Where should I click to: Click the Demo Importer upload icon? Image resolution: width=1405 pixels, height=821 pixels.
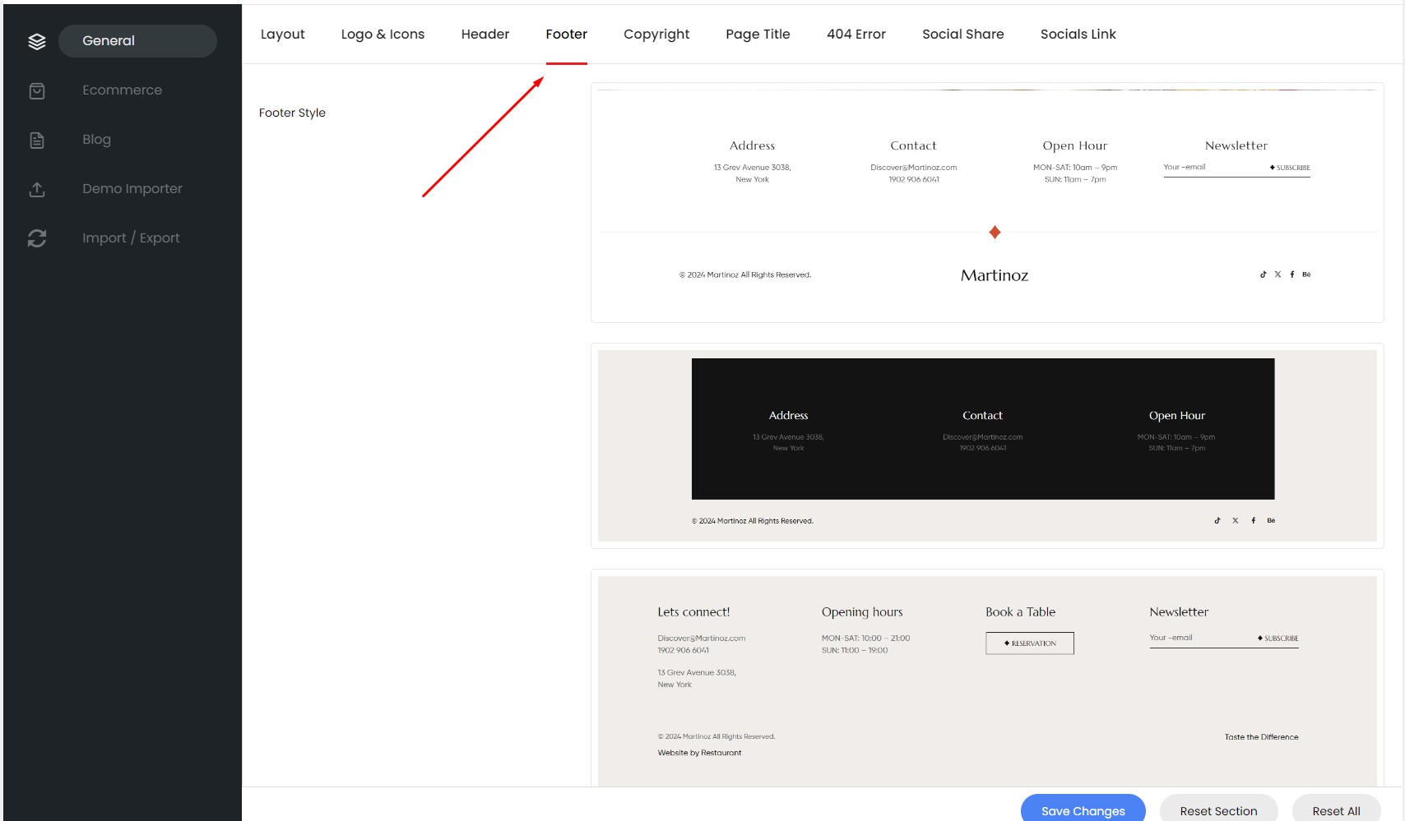click(37, 189)
